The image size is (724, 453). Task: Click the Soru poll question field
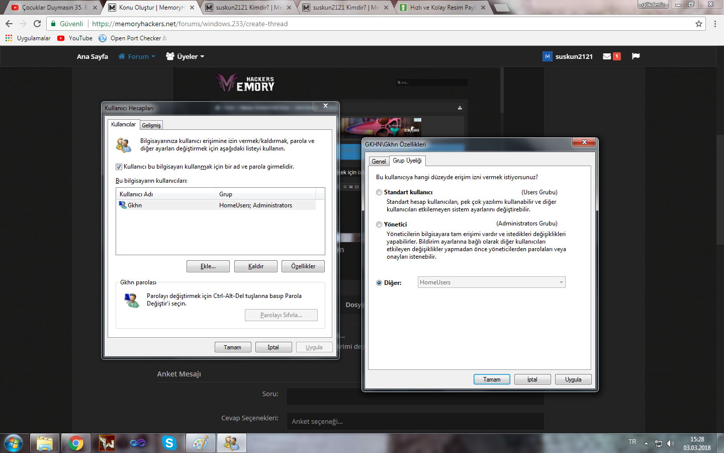point(415,396)
